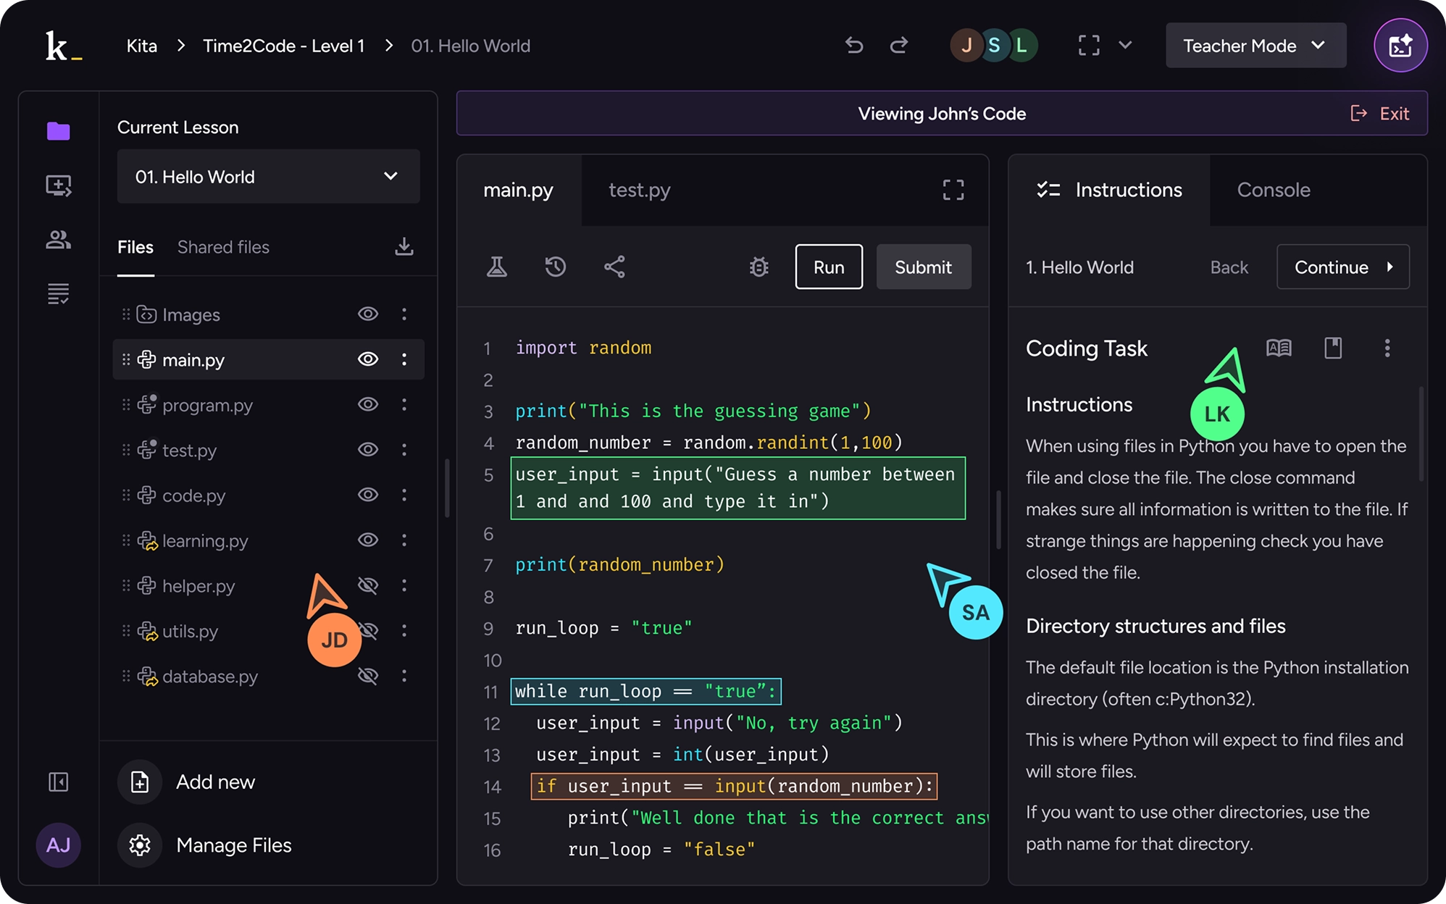Click the redo arrow icon
This screenshot has width=1446, height=904.
[899, 46]
